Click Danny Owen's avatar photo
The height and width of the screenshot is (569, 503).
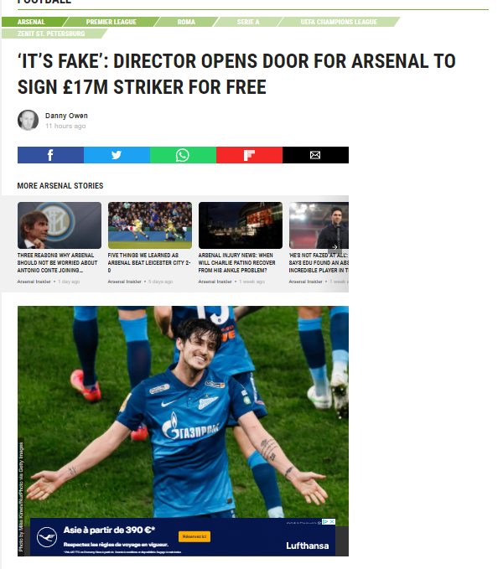click(x=28, y=120)
